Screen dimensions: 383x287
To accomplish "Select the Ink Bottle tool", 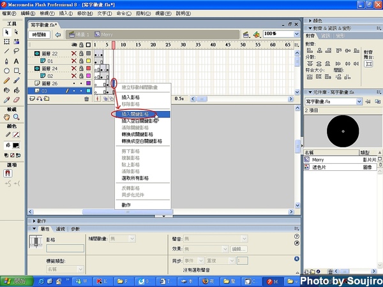I will coord(7,90).
